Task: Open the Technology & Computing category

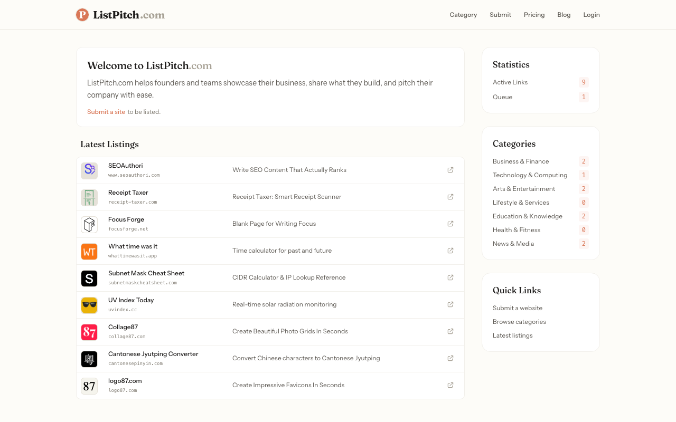Action: tap(530, 175)
